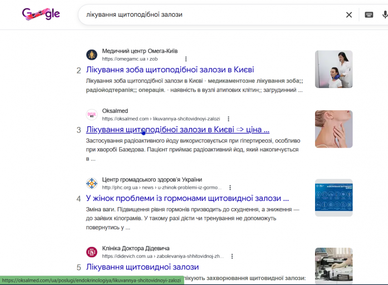Click site name Клініка Доктора Дідевича
This screenshot has width=388, height=285.
136,248
